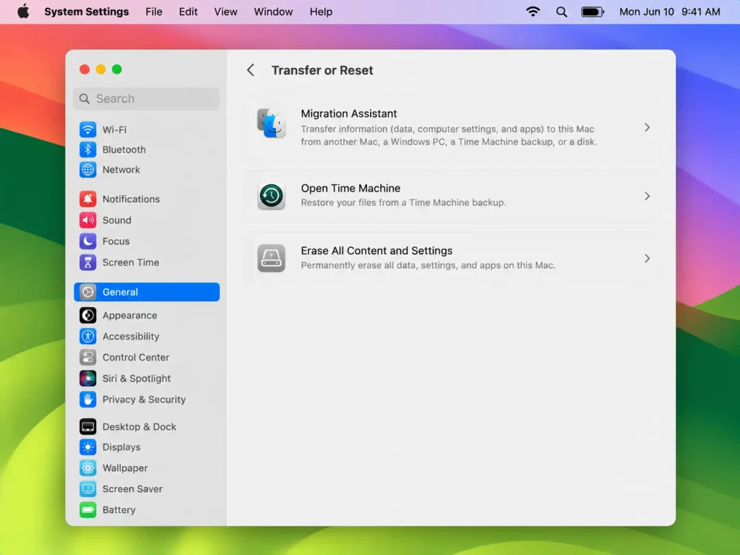Click the Network globe icon
The height and width of the screenshot is (555, 740).
87,169
